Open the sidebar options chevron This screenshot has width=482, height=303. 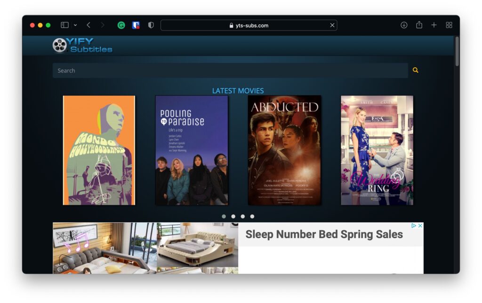75,25
